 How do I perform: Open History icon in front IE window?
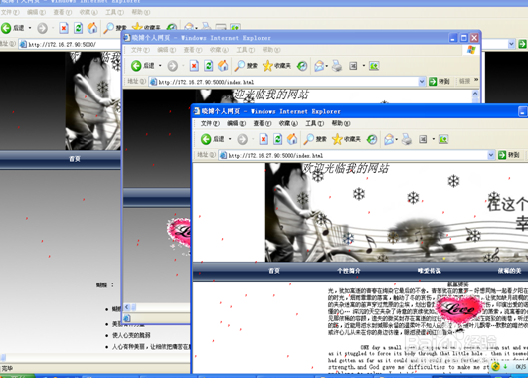pyautogui.click(x=372, y=139)
